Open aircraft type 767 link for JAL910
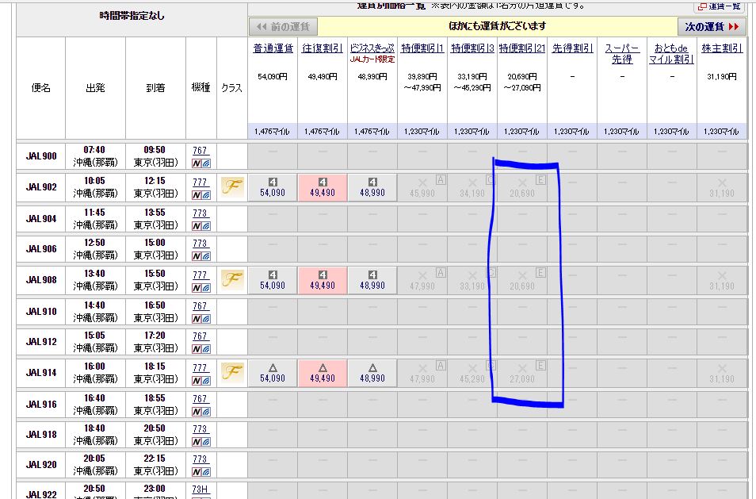The height and width of the screenshot is (499, 756). click(200, 306)
